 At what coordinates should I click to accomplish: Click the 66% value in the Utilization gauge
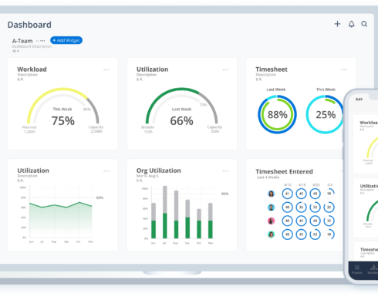(x=181, y=121)
